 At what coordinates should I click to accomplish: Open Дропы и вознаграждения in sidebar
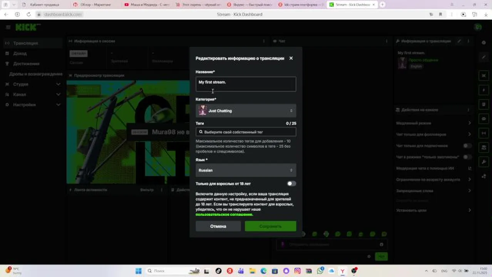click(x=35, y=74)
